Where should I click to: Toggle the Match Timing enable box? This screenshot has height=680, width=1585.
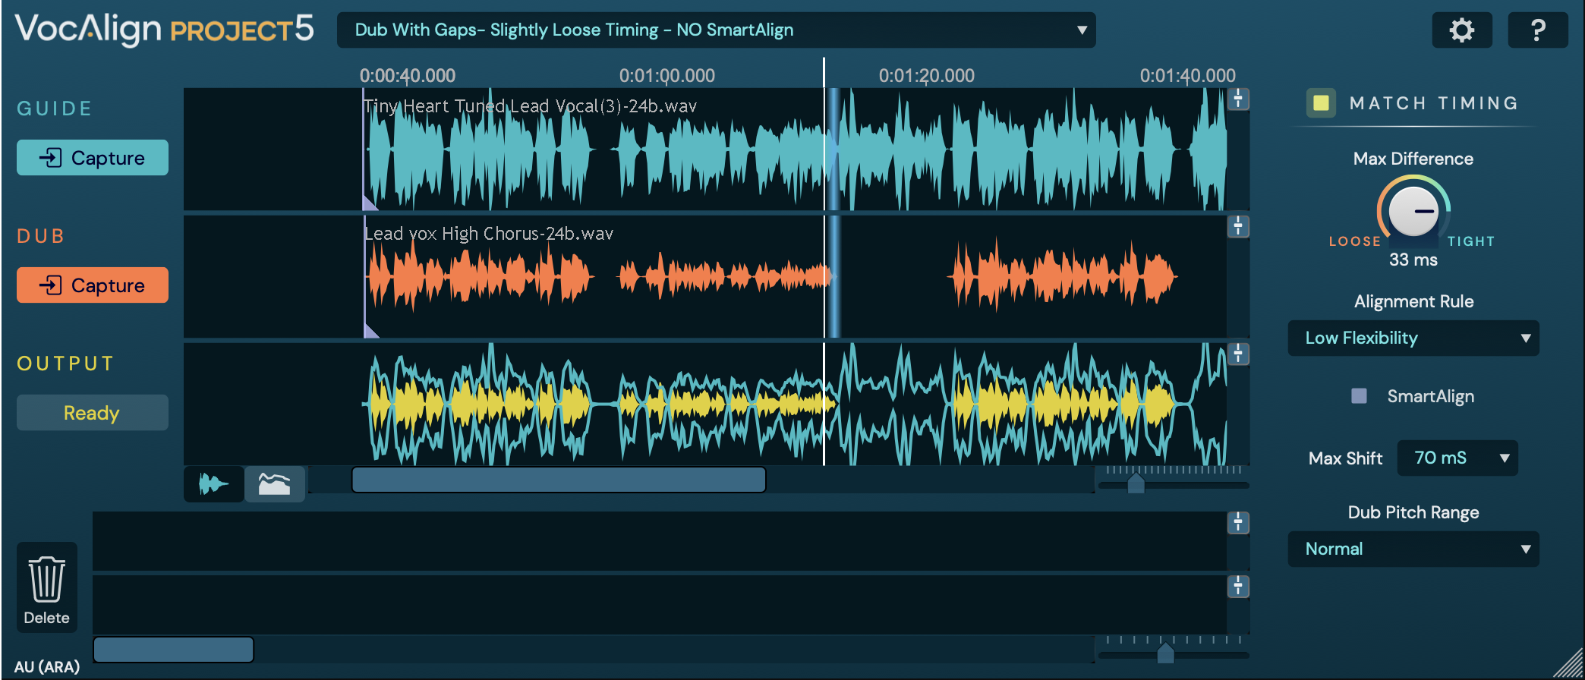point(1321,103)
